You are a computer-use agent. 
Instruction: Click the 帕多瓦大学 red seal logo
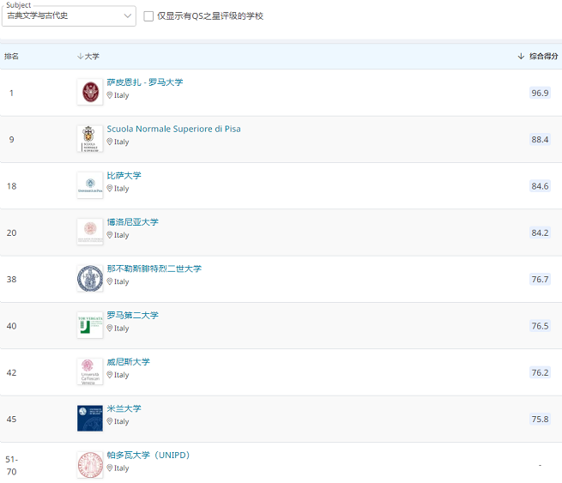(x=90, y=465)
